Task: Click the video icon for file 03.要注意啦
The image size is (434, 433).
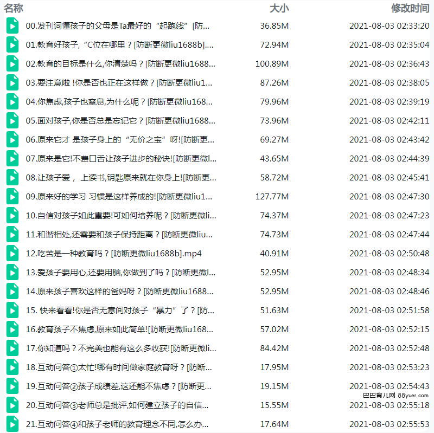Action: pyautogui.click(x=12, y=83)
